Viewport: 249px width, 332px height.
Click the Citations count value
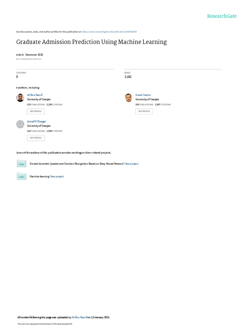tap(17, 77)
